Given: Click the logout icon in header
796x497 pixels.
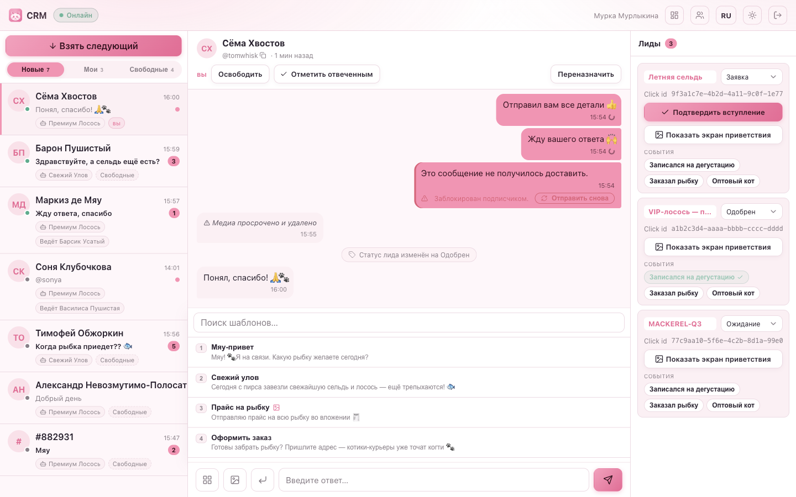Looking at the screenshot, I should [778, 15].
